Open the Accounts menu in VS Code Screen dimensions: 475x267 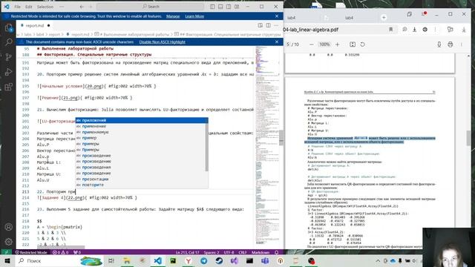tap(8, 227)
